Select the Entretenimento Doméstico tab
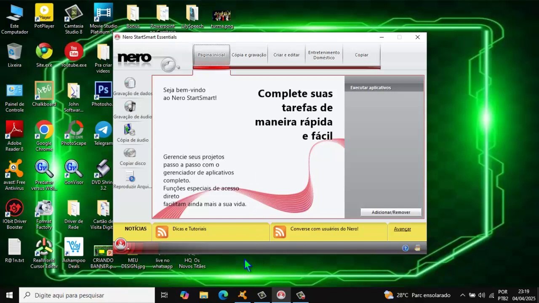Viewport: 539px width, 303px height. 324,55
